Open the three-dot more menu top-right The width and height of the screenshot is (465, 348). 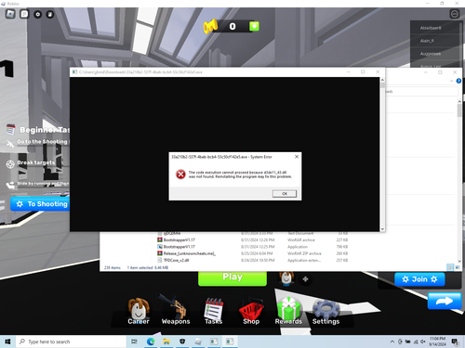[455, 14]
